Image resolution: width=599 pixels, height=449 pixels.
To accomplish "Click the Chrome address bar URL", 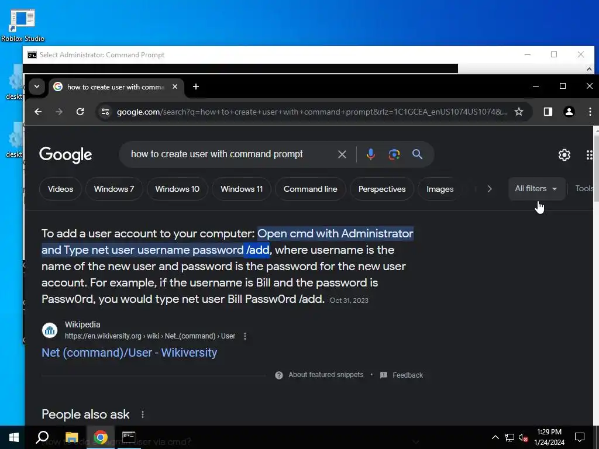I will 312,112.
